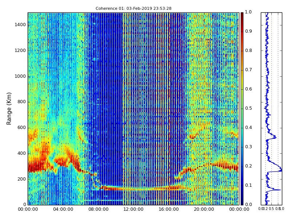Click the 04:00:00 time tick label
This screenshot has height=218, width=291.
tap(63, 209)
